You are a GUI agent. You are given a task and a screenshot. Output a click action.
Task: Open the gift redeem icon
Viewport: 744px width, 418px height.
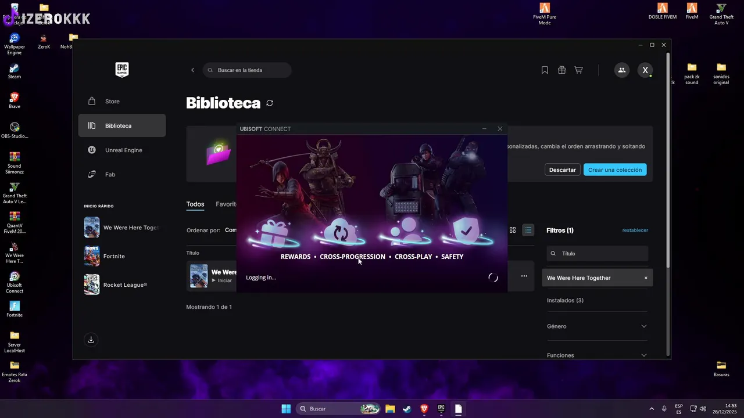pos(561,70)
